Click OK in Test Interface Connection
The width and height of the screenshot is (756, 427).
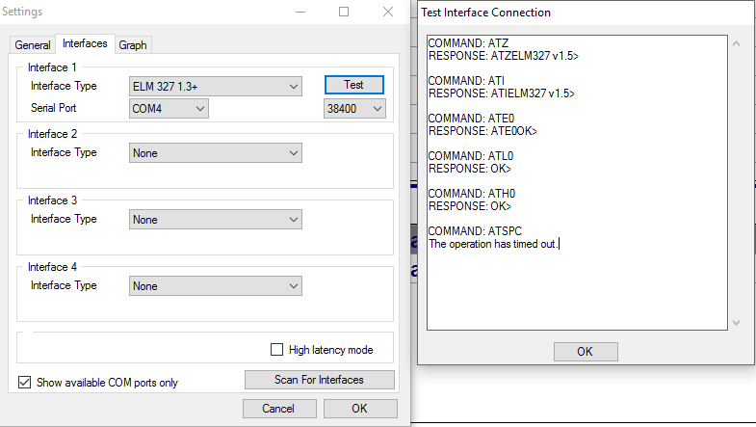coord(584,351)
